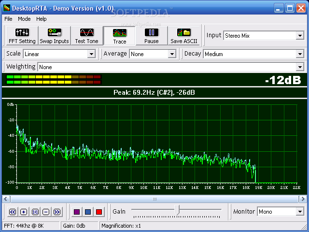Click the horizontal scrollbar thumb
This screenshot has width=309, height=232.
click(x=154, y=199)
